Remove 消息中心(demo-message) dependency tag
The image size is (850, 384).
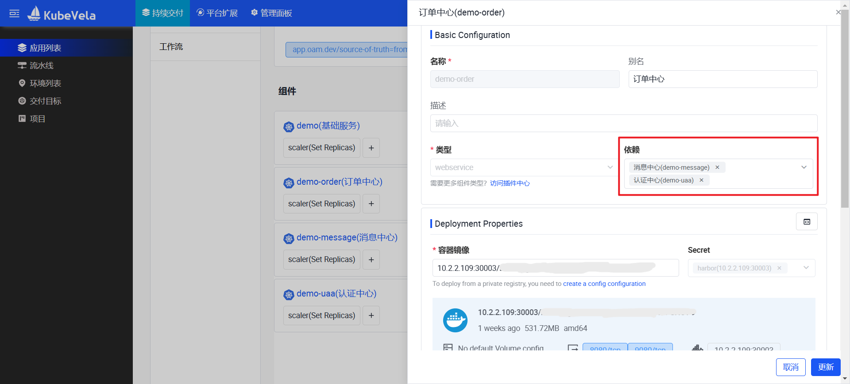click(717, 167)
